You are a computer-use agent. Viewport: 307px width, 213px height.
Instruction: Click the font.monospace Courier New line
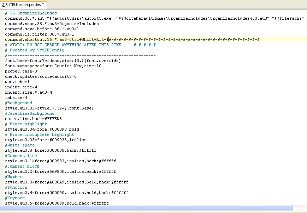[x=53, y=66]
